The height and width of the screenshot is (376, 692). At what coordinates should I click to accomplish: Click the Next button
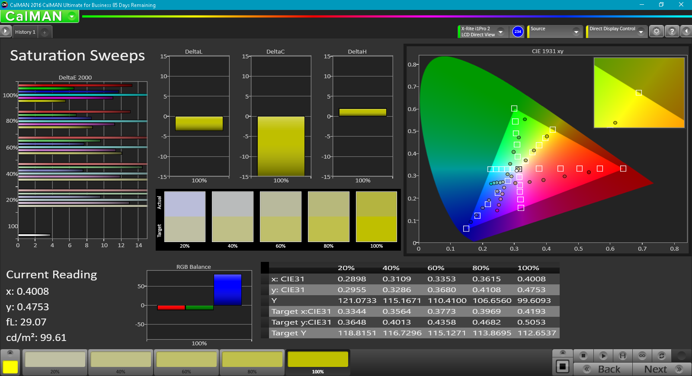click(662, 369)
